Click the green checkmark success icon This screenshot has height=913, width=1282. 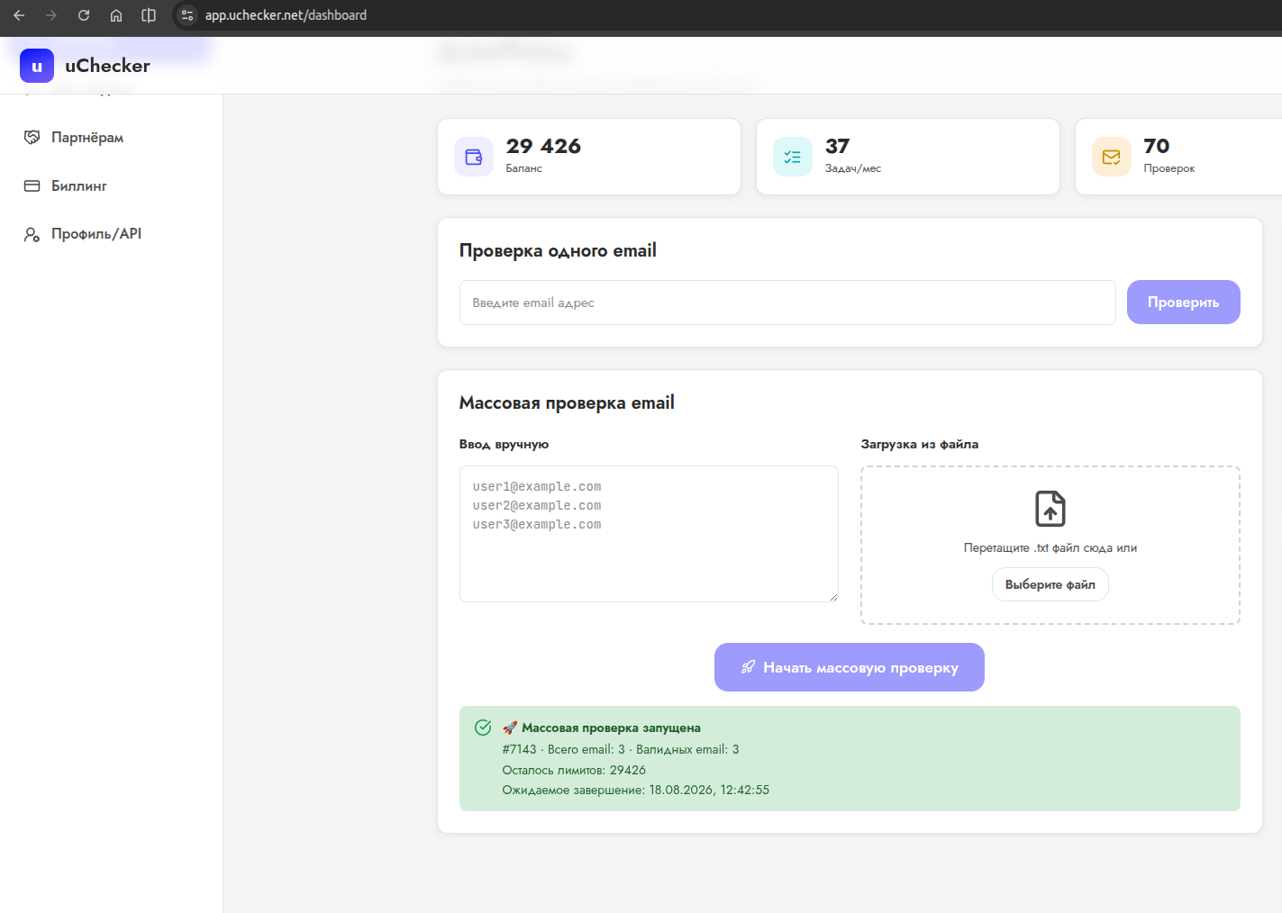483,728
